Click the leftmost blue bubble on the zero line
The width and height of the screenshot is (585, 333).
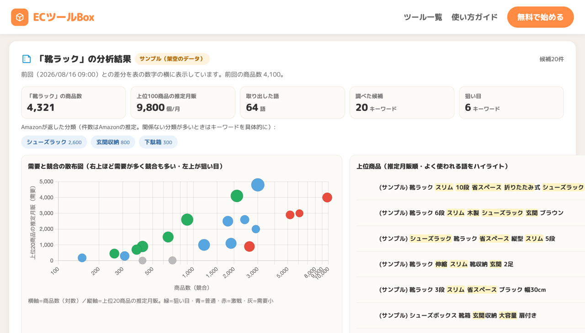coord(82,258)
